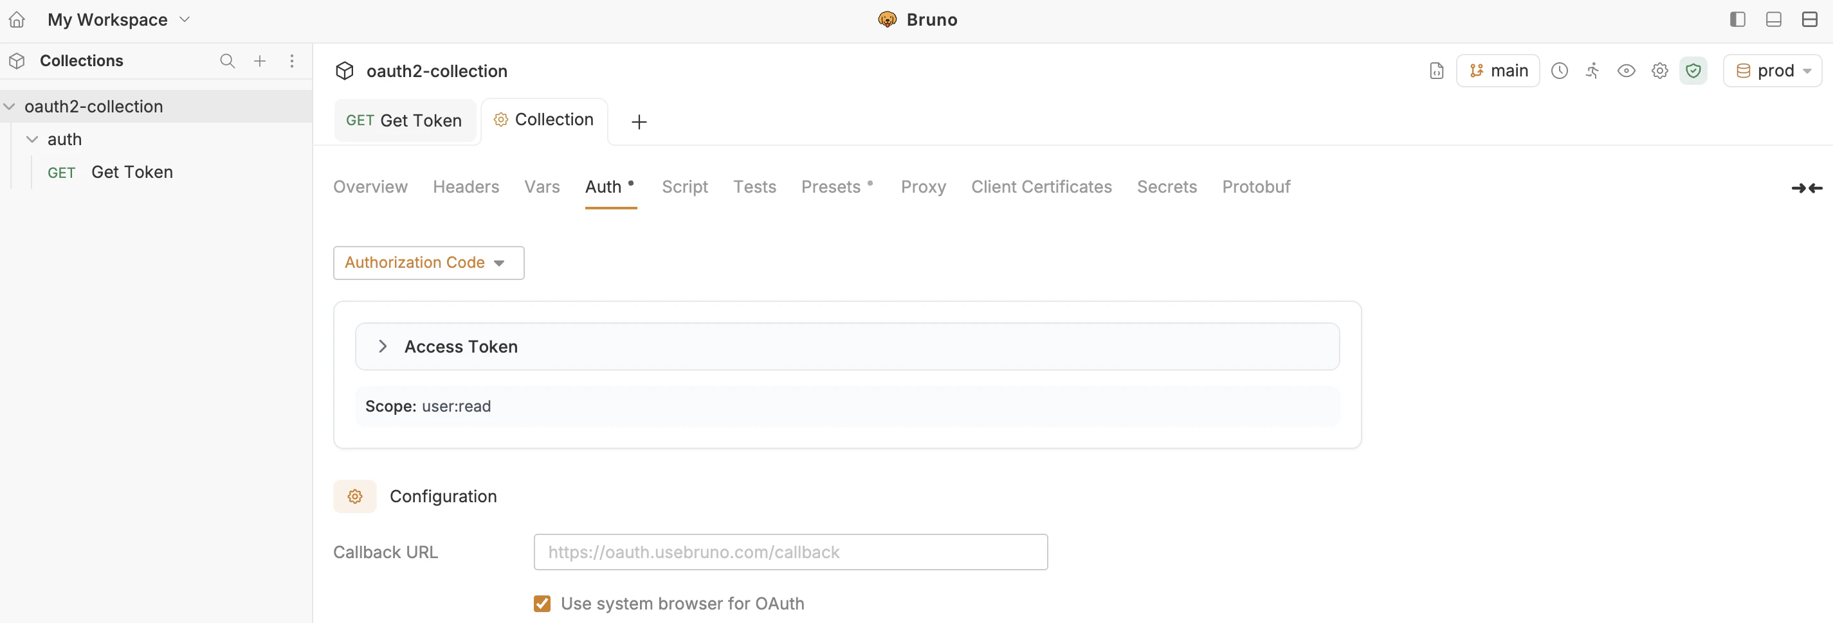Open the Authorization Code grant dropdown
1833x623 pixels.
428,262
